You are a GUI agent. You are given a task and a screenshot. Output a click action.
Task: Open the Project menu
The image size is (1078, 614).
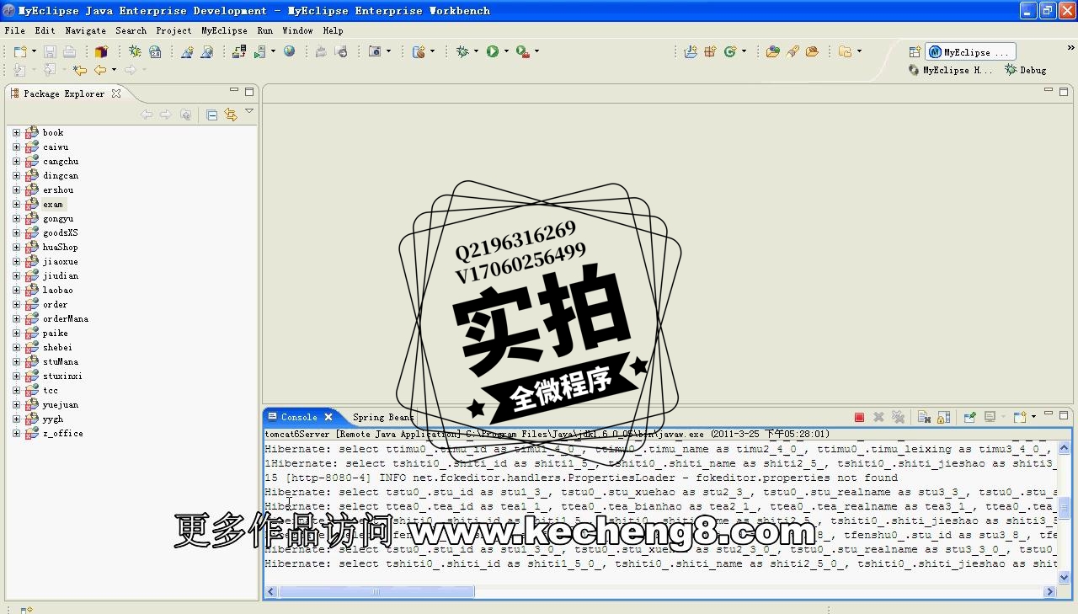[173, 30]
